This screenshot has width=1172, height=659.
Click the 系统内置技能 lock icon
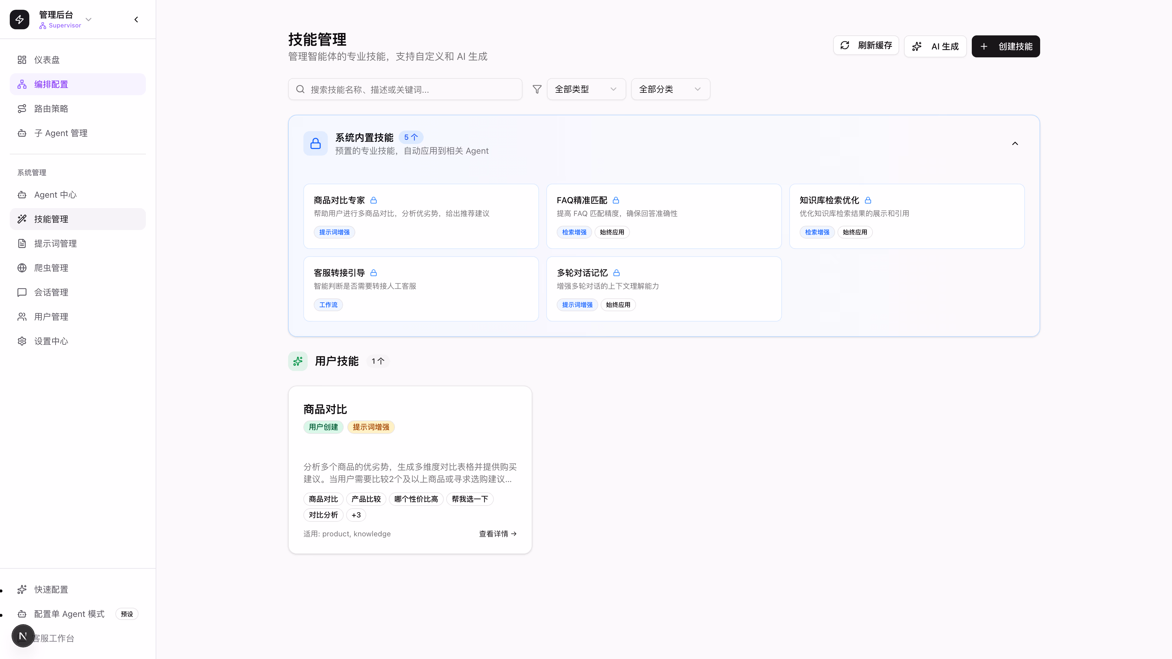point(316,144)
